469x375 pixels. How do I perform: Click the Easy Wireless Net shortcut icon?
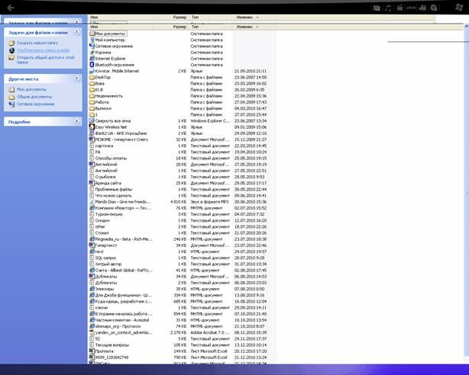(92, 127)
